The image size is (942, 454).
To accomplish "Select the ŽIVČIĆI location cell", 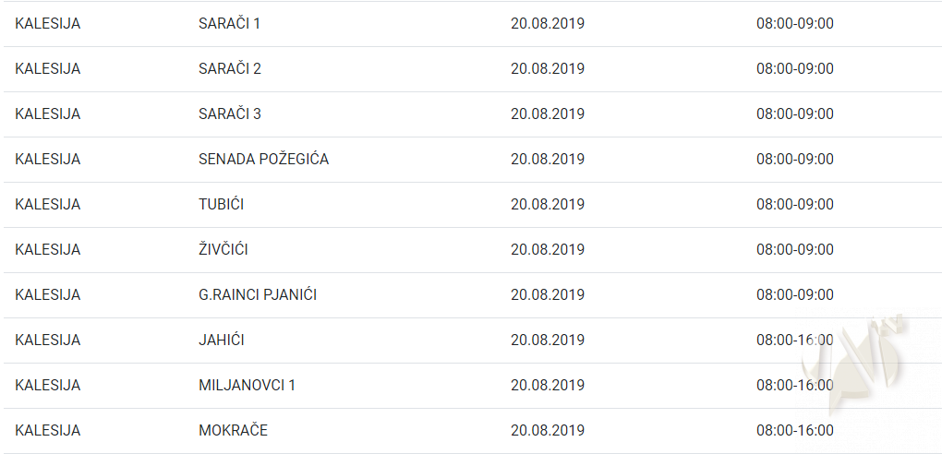I will tap(223, 249).
